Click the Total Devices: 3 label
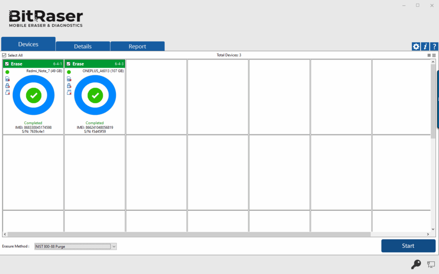The image size is (439, 274). pos(229,55)
